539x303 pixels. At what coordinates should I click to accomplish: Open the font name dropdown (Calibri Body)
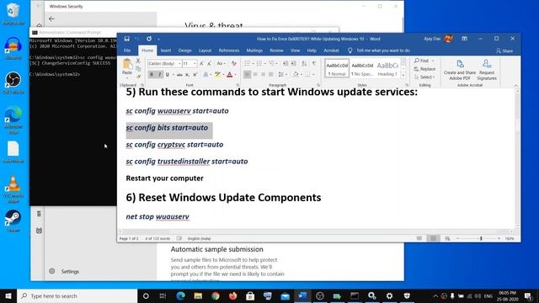[179, 64]
